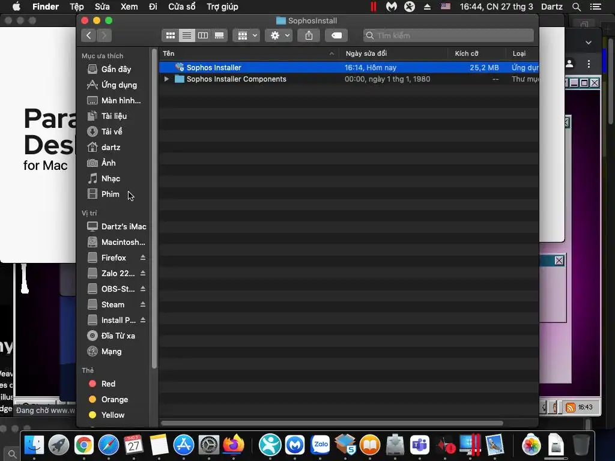Image resolution: width=615 pixels, height=461 pixels.
Task: Switch Finder to icon view
Action: (170, 35)
